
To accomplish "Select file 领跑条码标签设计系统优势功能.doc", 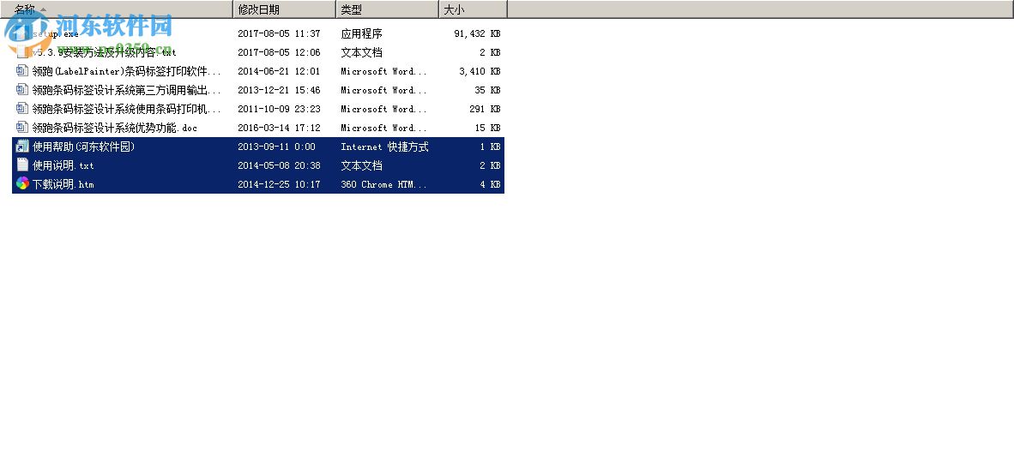I will tap(114, 128).
